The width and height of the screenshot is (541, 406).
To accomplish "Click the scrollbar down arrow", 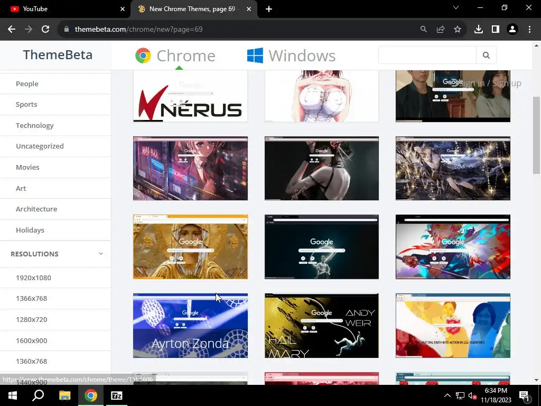I will (x=536, y=380).
